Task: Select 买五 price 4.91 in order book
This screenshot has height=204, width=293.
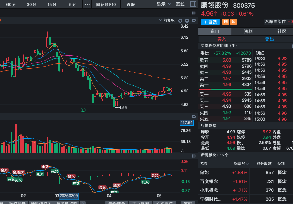Action: click(x=227, y=119)
